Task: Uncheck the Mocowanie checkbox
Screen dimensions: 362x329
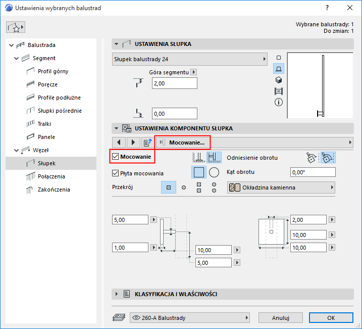Action: 116,157
